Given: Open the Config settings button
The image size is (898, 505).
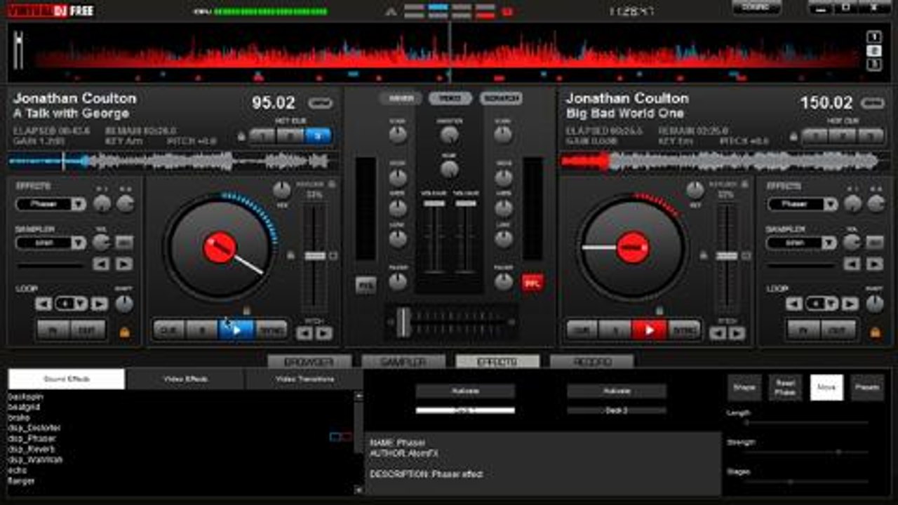Looking at the screenshot, I should pos(756,8).
